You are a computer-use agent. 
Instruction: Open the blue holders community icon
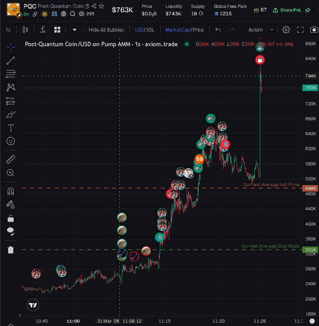click(54, 14)
